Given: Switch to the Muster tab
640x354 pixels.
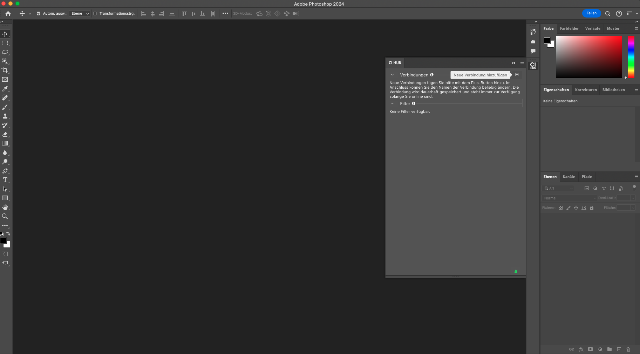Looking at the screenshot, I should [x=613, y=29].
